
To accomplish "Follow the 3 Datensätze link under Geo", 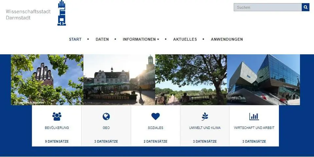I will [x=106, y=141].
